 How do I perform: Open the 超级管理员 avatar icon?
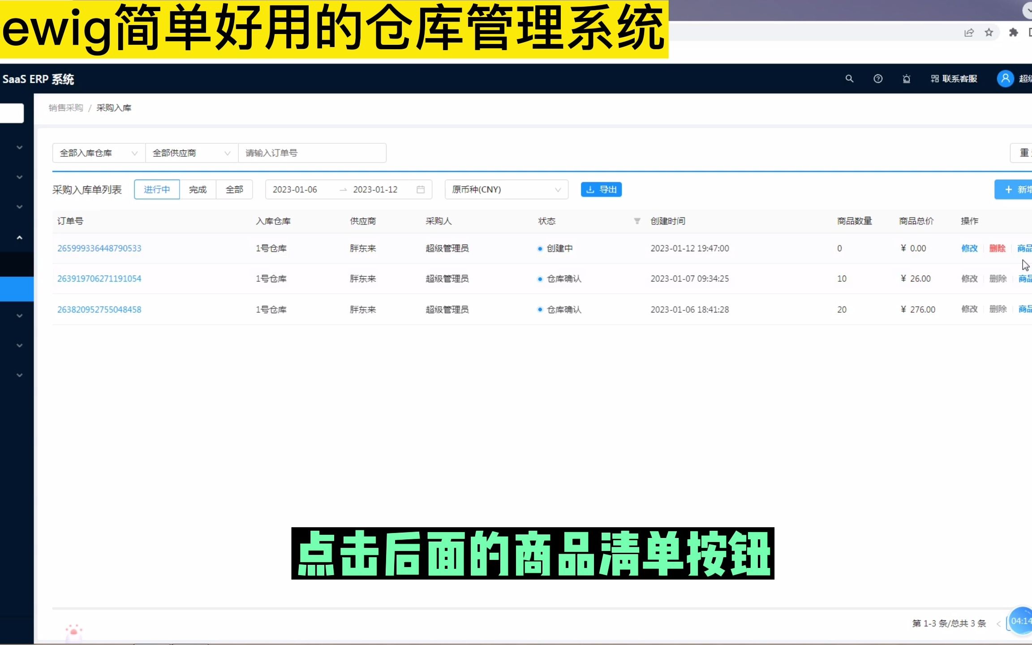(x=1005, y=78)
